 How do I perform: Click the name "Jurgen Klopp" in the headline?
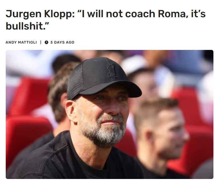point(40,14)
